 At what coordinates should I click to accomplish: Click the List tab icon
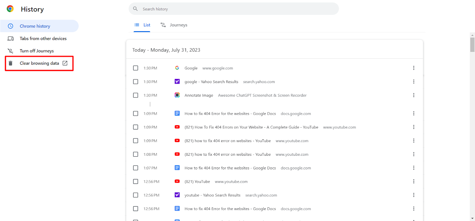[137, 25]
